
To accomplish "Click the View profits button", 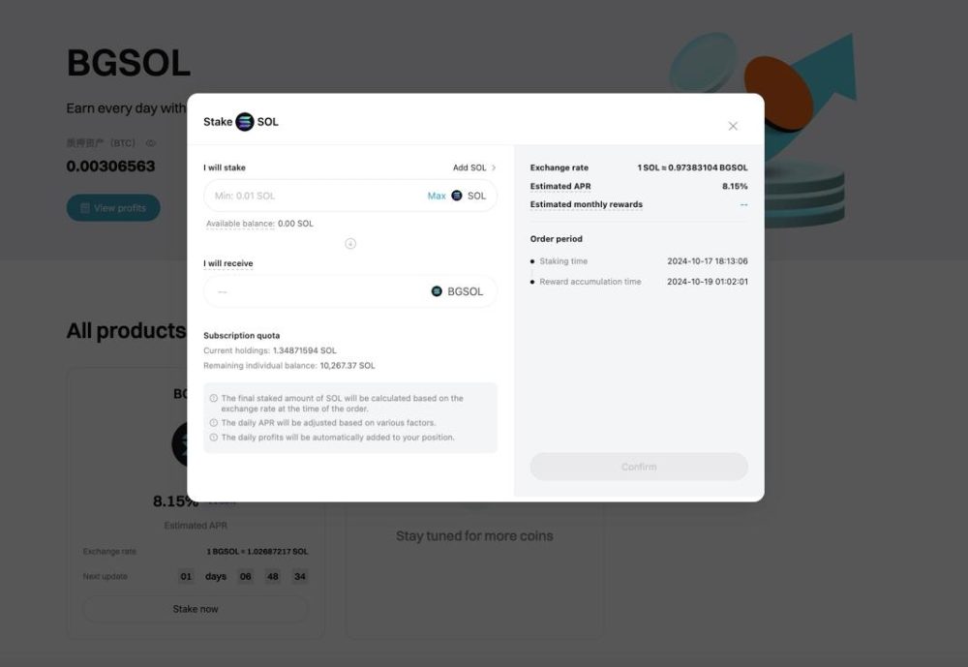I will pyautogui.click(x=113, y=208).
